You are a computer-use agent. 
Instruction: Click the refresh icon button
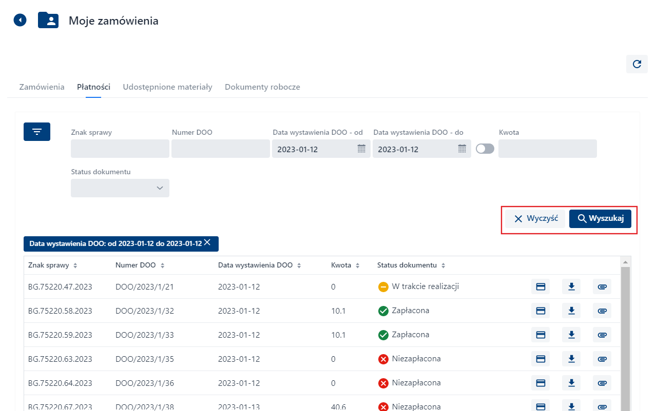636,64
